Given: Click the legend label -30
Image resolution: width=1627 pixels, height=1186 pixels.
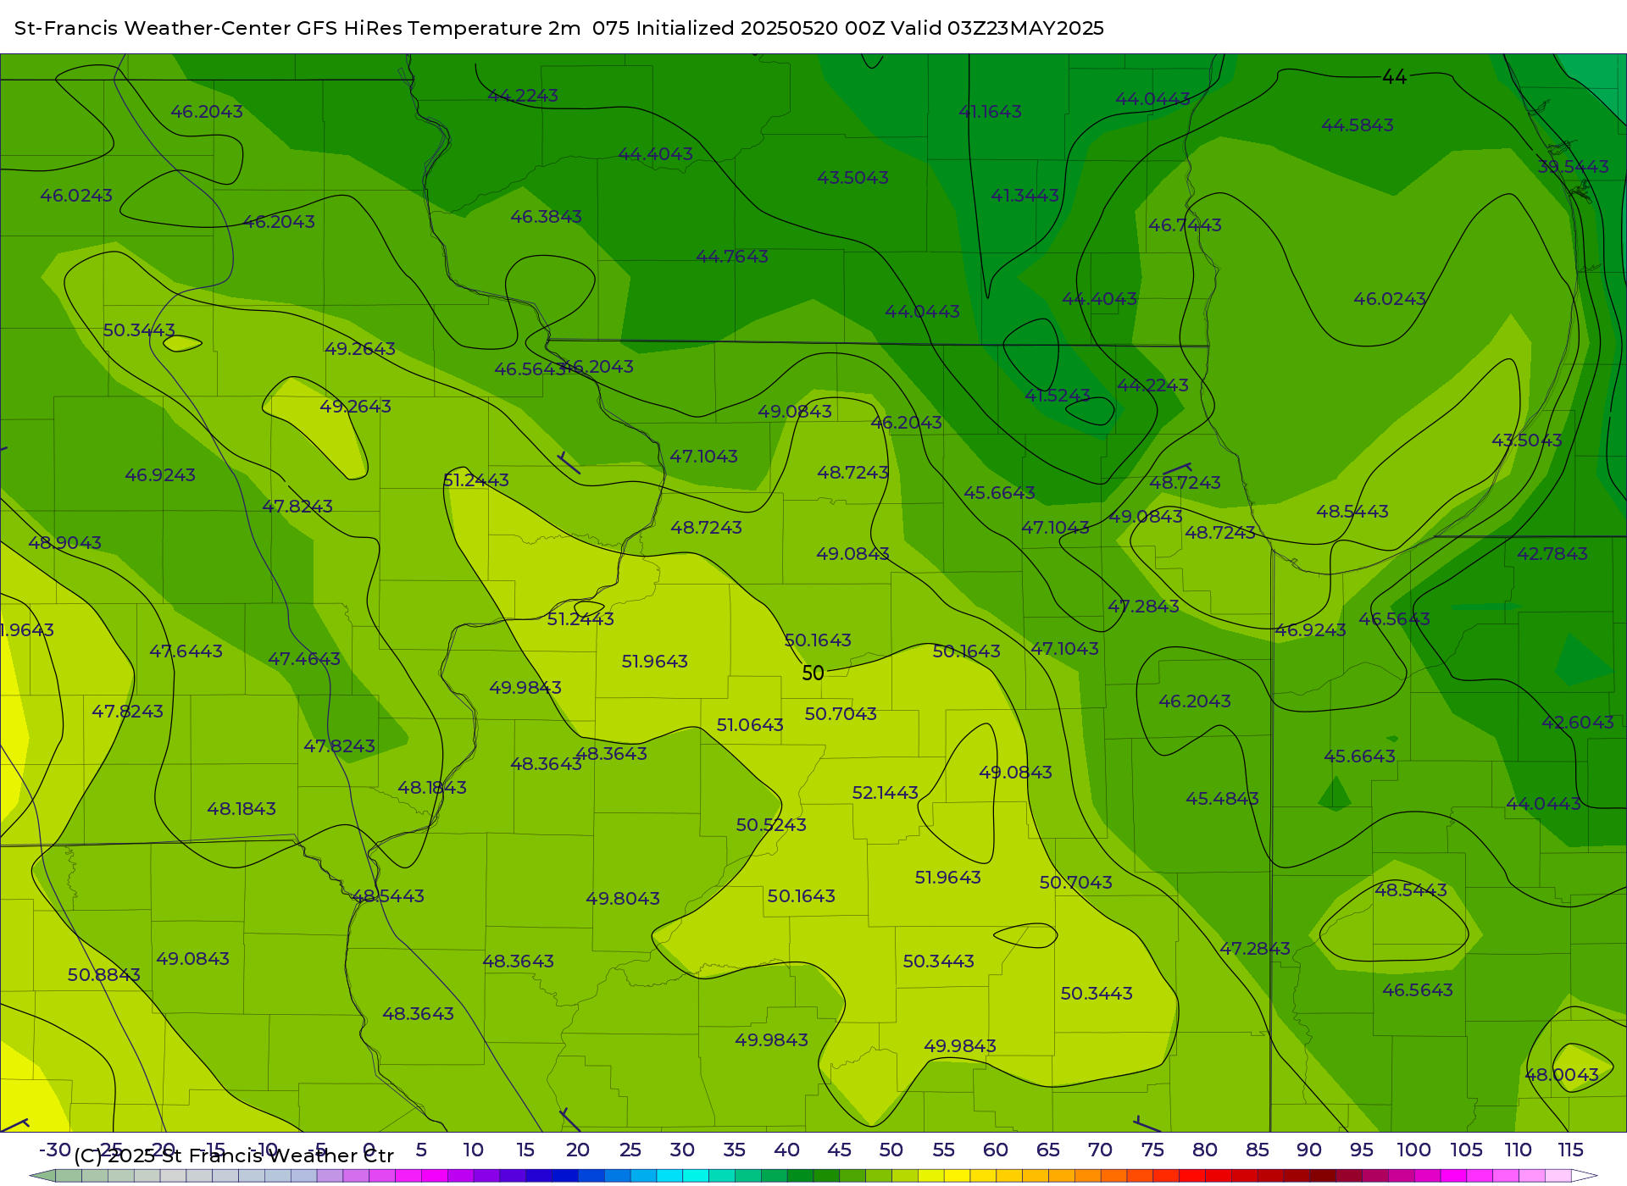Looking at the screenshot, I should pyautogui.click(x=55, y=1150).
